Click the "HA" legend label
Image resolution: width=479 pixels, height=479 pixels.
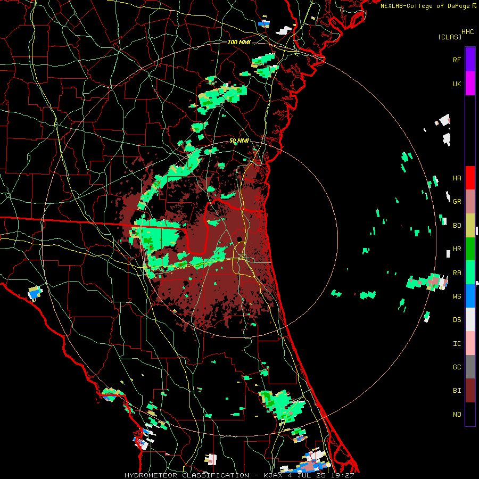[457, 178]
